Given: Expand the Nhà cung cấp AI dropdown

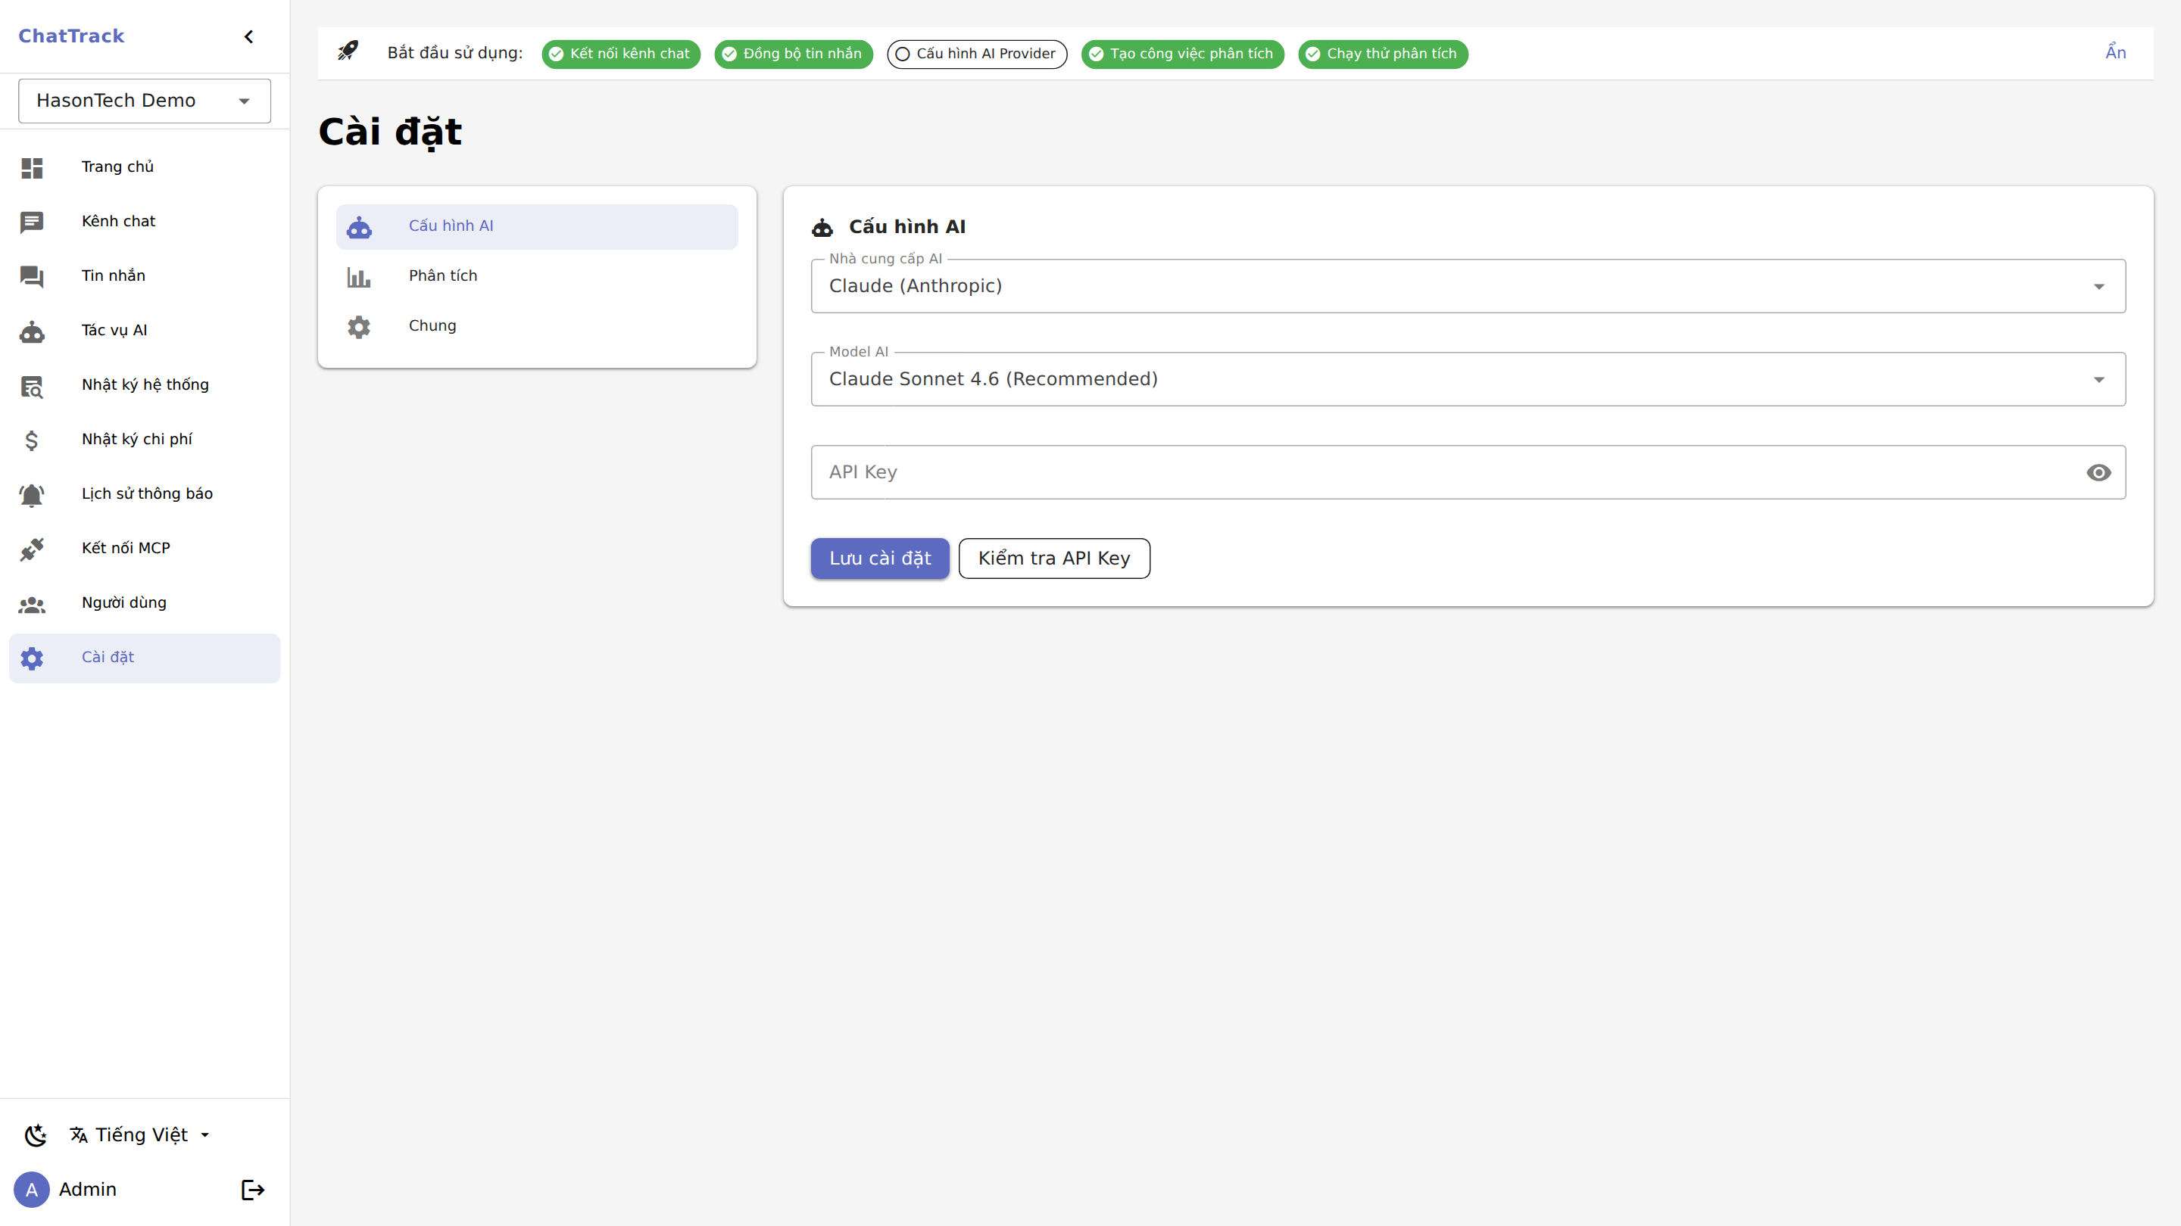Looking at the screenshot, I should [1468, 286].
